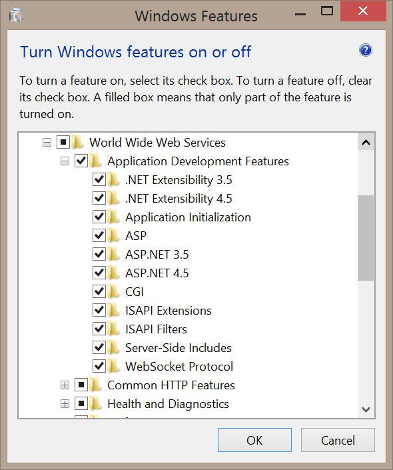This screenshot has height=470, width=393.
Task: Click the World Wide Web Services folder icon
Action: tap(78, 142)
